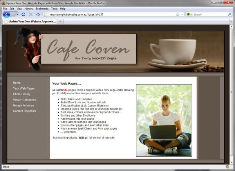Image resolution: width=235 pixels, height=171 pixels.
Task: Click the Forward navigation arrow button
Action: coord(13,14)
